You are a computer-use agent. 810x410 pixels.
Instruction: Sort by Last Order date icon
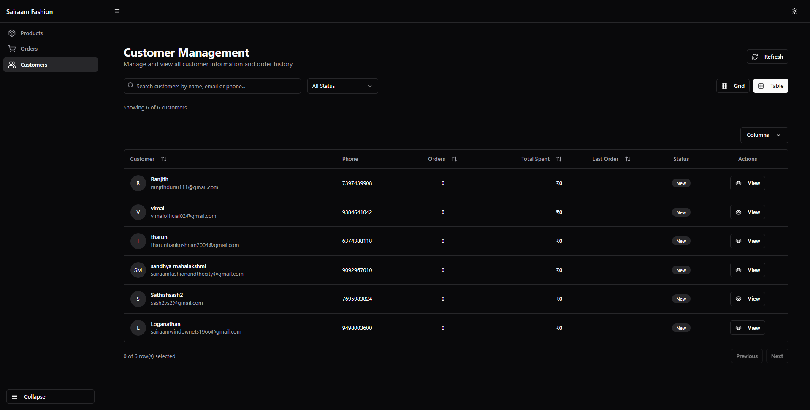coord(628,159)
